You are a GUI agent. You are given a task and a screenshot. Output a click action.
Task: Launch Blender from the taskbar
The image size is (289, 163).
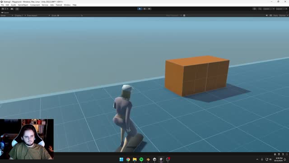tap(148, 159)
